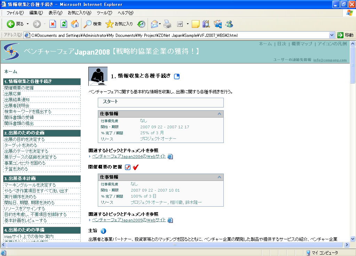
Task: Toggle the checkbox icon beside 開催概要の把握
Action: point(128,167)
